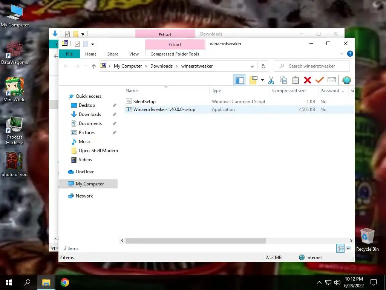Click the properties checkbox icon in quick access toolbar
The width and height of the screenshot is (386, 290).
click(77, 44)
